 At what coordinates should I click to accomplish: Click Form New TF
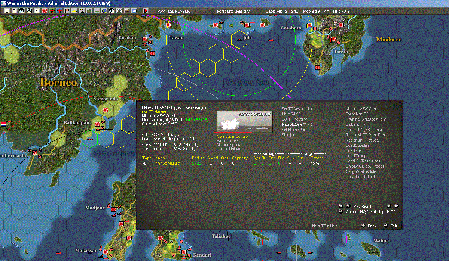[357, 114]
